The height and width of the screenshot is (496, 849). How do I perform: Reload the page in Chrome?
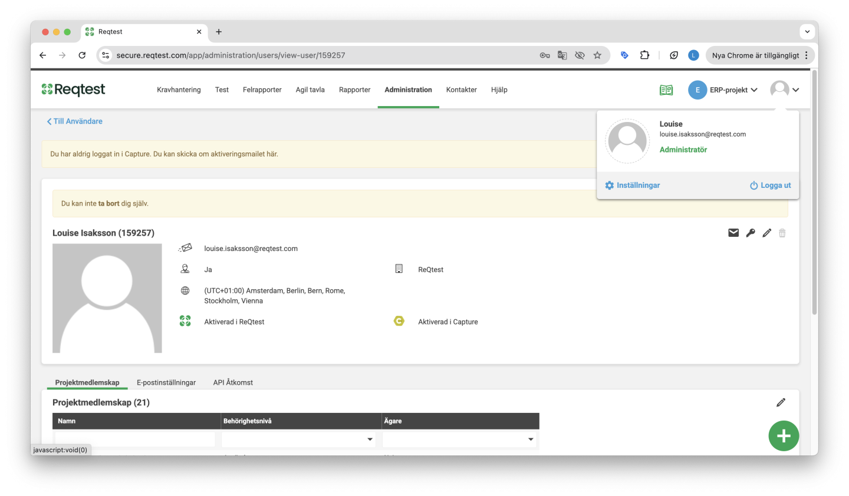pyautogui.click(x=82, y=55)
